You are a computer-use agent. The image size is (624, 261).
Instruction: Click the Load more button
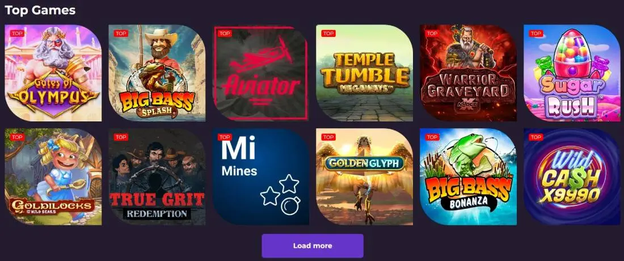313,246
